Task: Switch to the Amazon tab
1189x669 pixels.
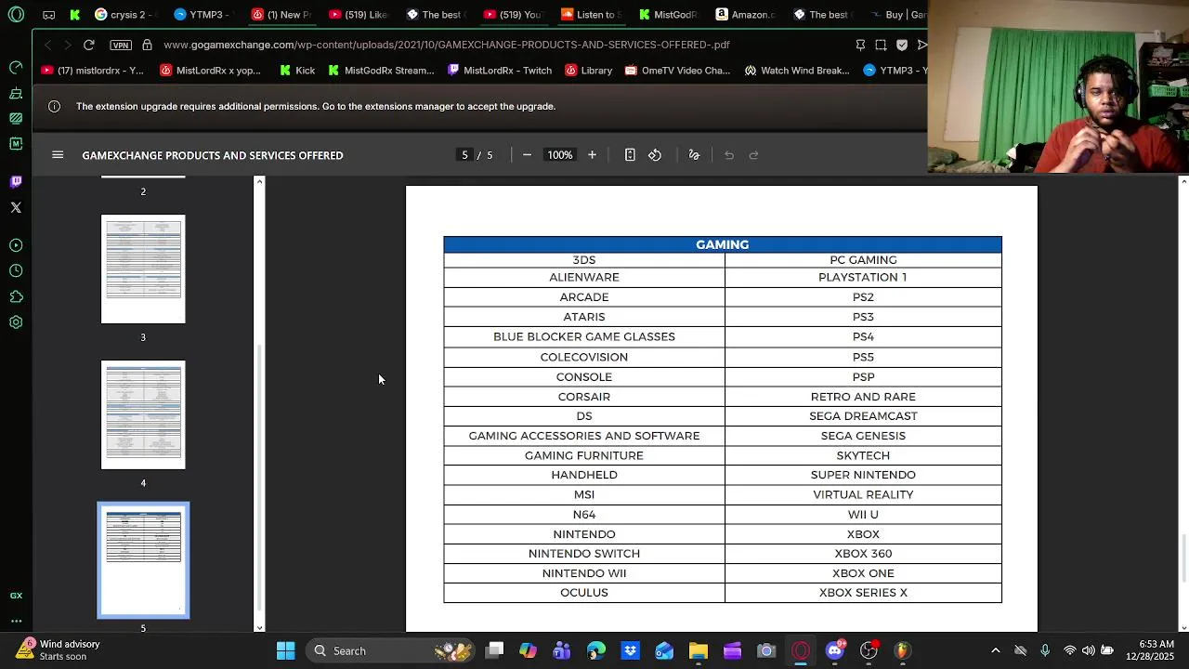Action: pos(746,15)
